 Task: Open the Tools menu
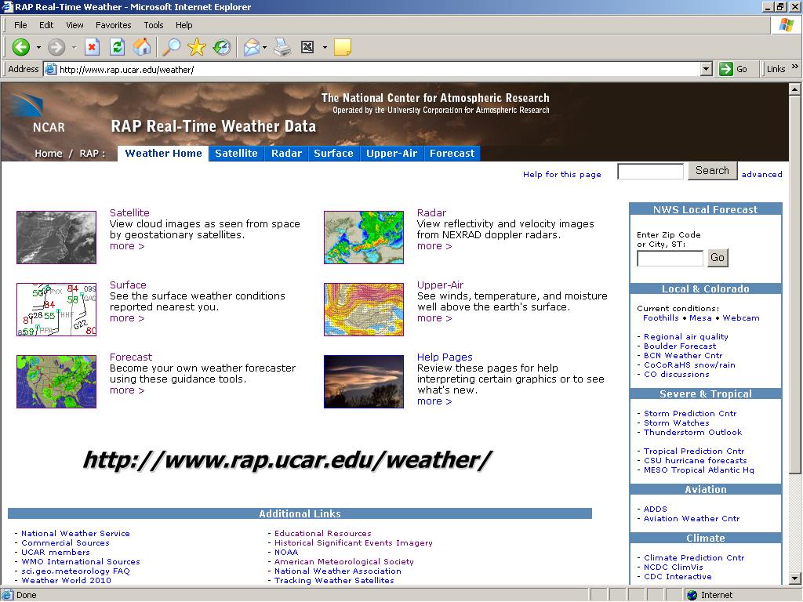pos(153,25)
